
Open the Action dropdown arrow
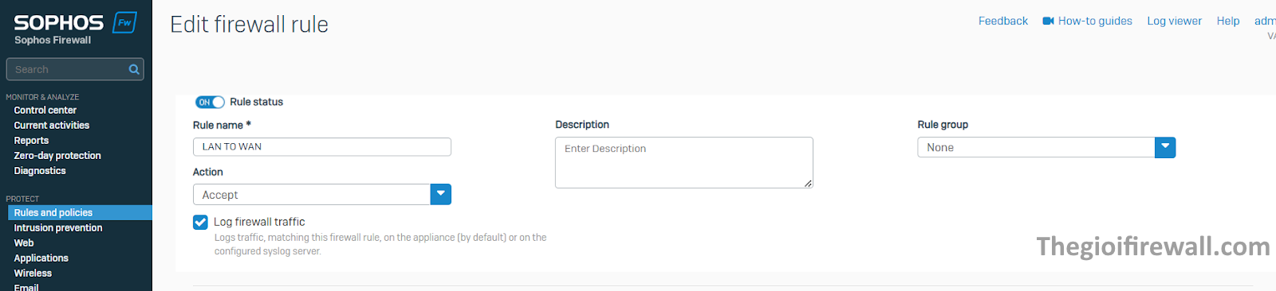coord(441,194)
